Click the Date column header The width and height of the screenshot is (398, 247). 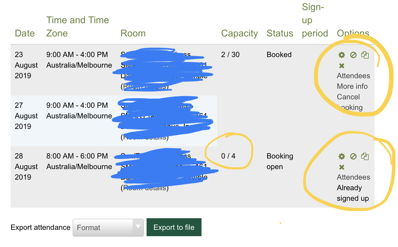click(x=25, y=33)
